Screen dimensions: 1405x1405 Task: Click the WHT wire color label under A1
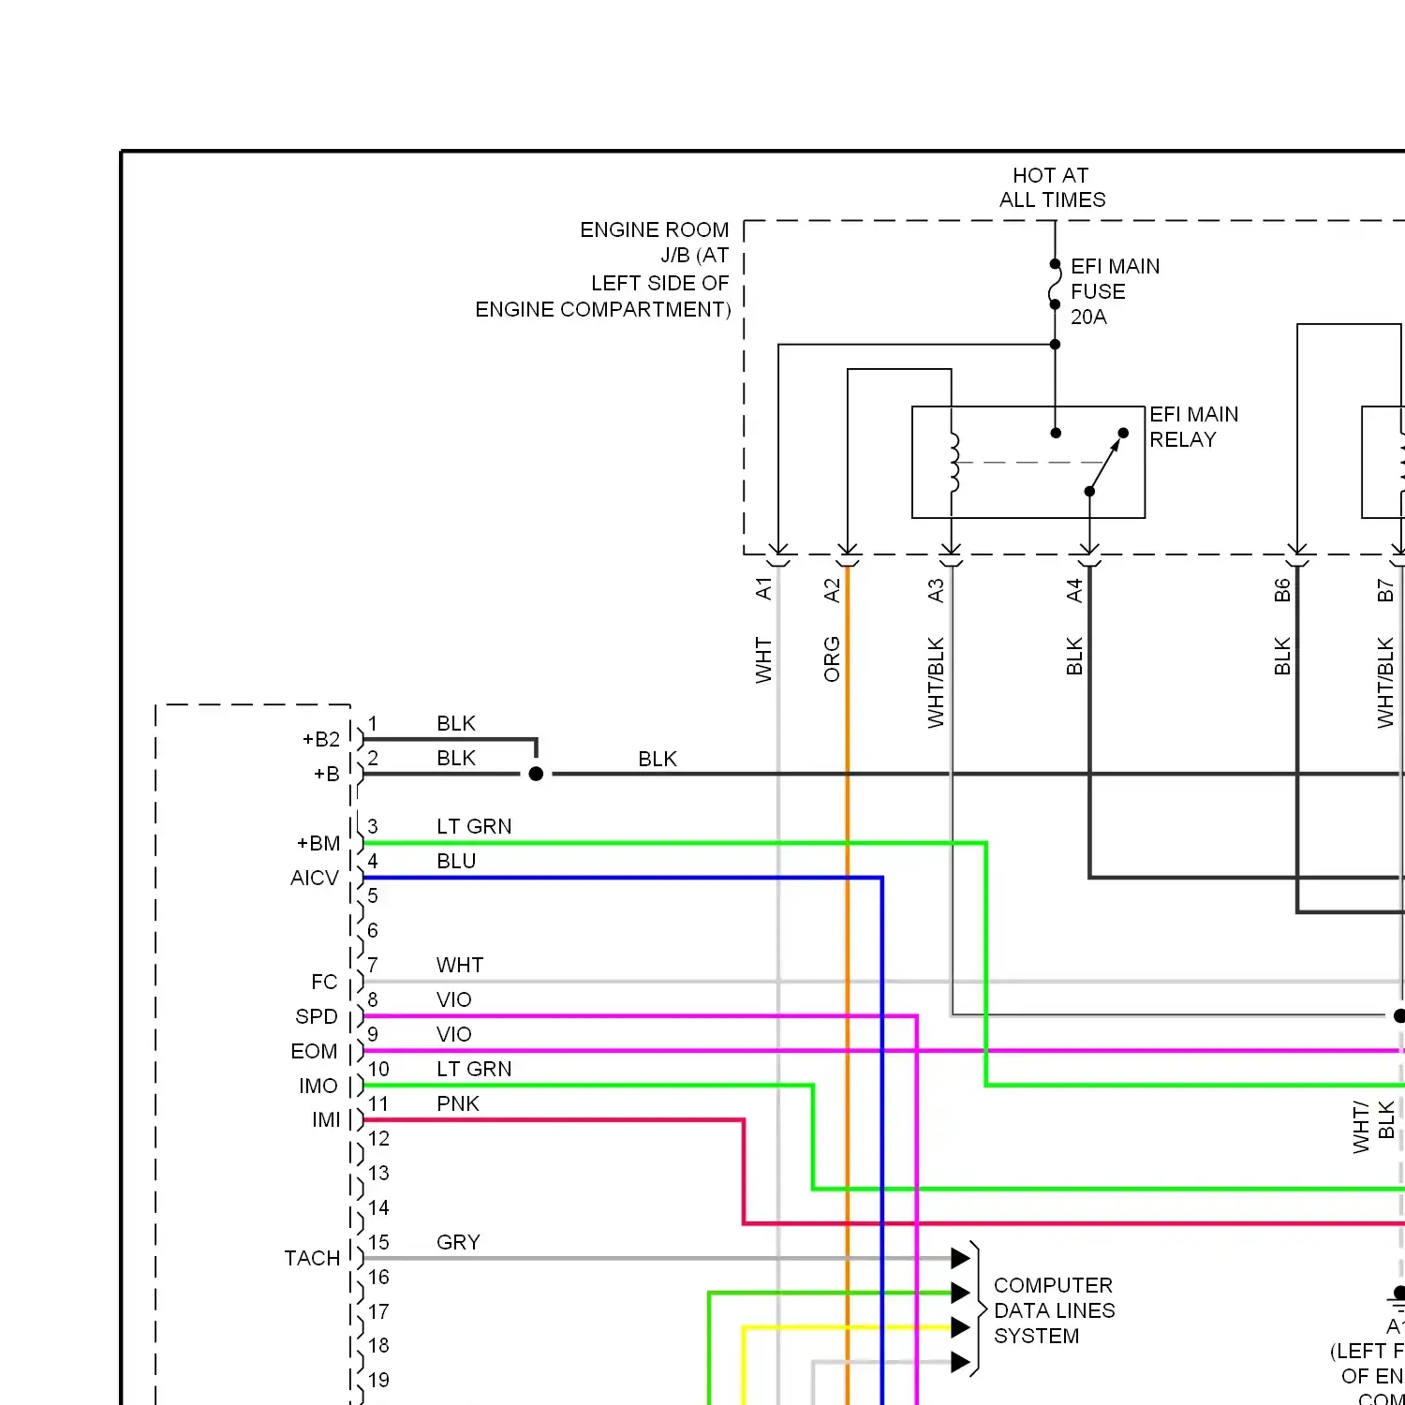tap(764, 660)
